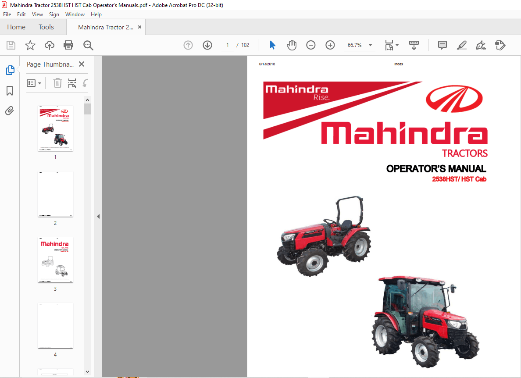Delete page with trash icon
Viewport: 521px width, 378px height.
coord(57,83)
